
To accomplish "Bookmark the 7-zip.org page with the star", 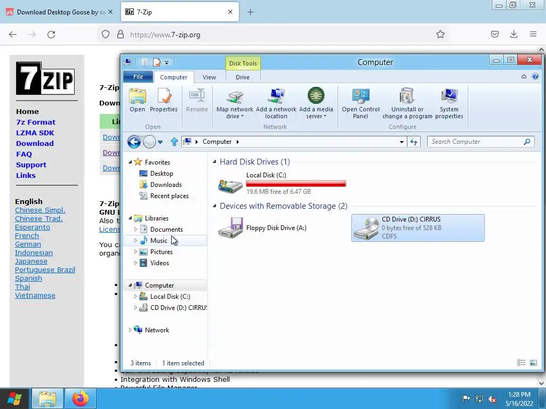I will point(440,34).
